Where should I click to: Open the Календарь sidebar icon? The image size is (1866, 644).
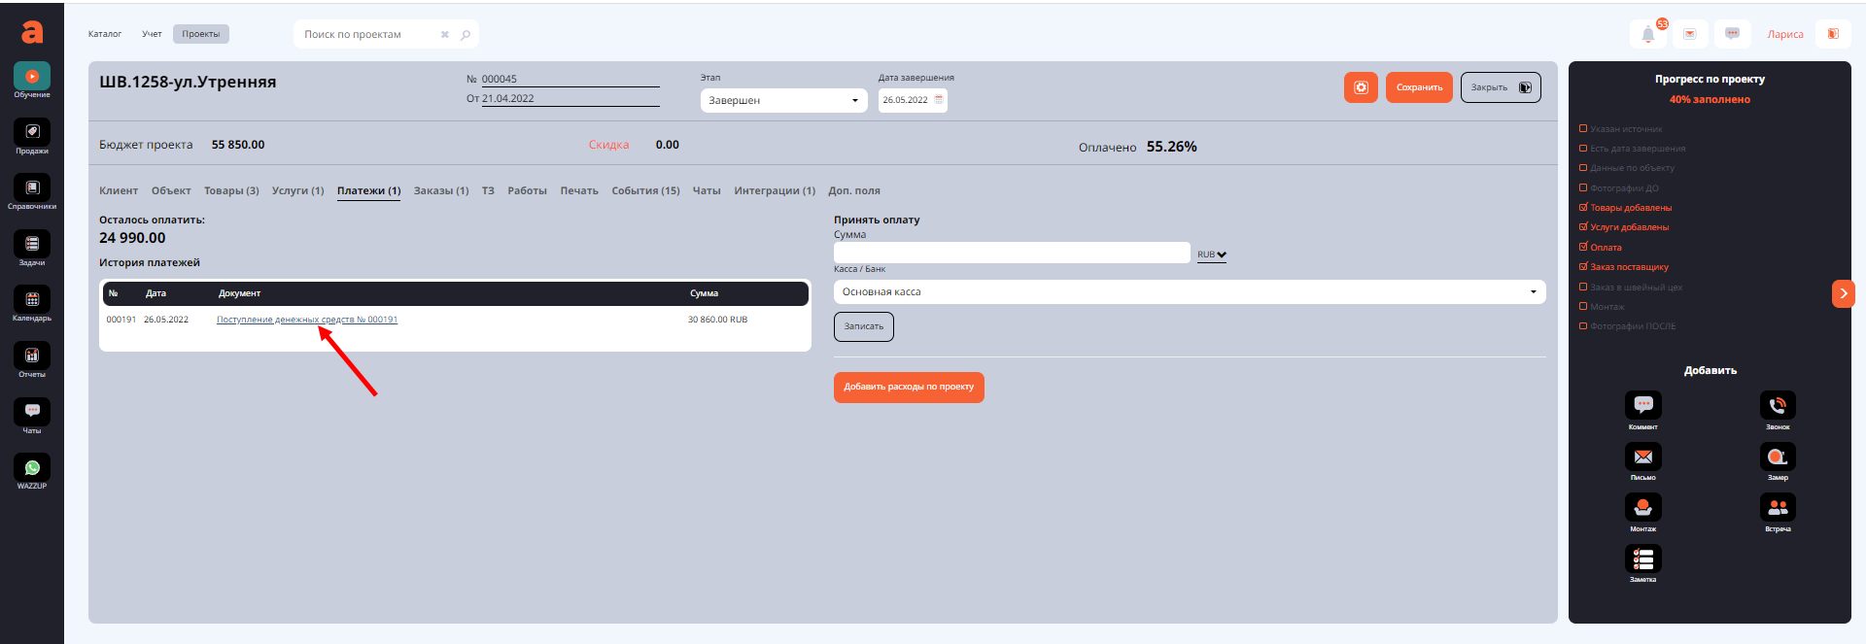32,300
